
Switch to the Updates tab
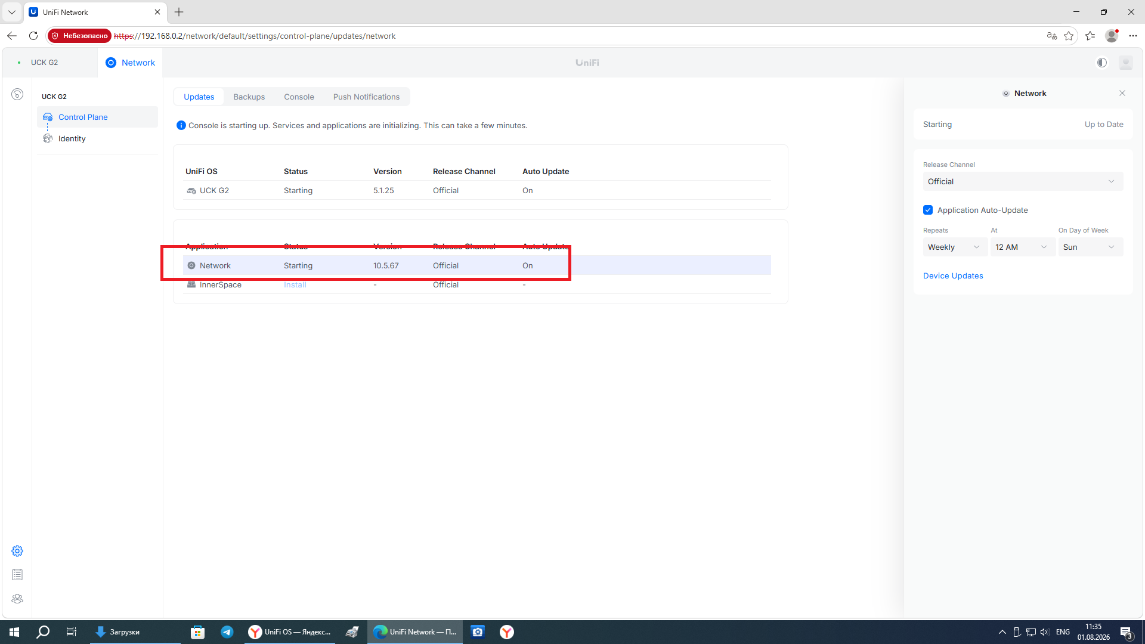[x=199, y=97]
